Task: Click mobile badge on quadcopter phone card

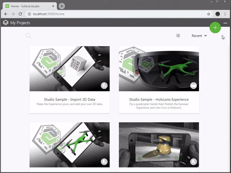Action: (104, 162)
